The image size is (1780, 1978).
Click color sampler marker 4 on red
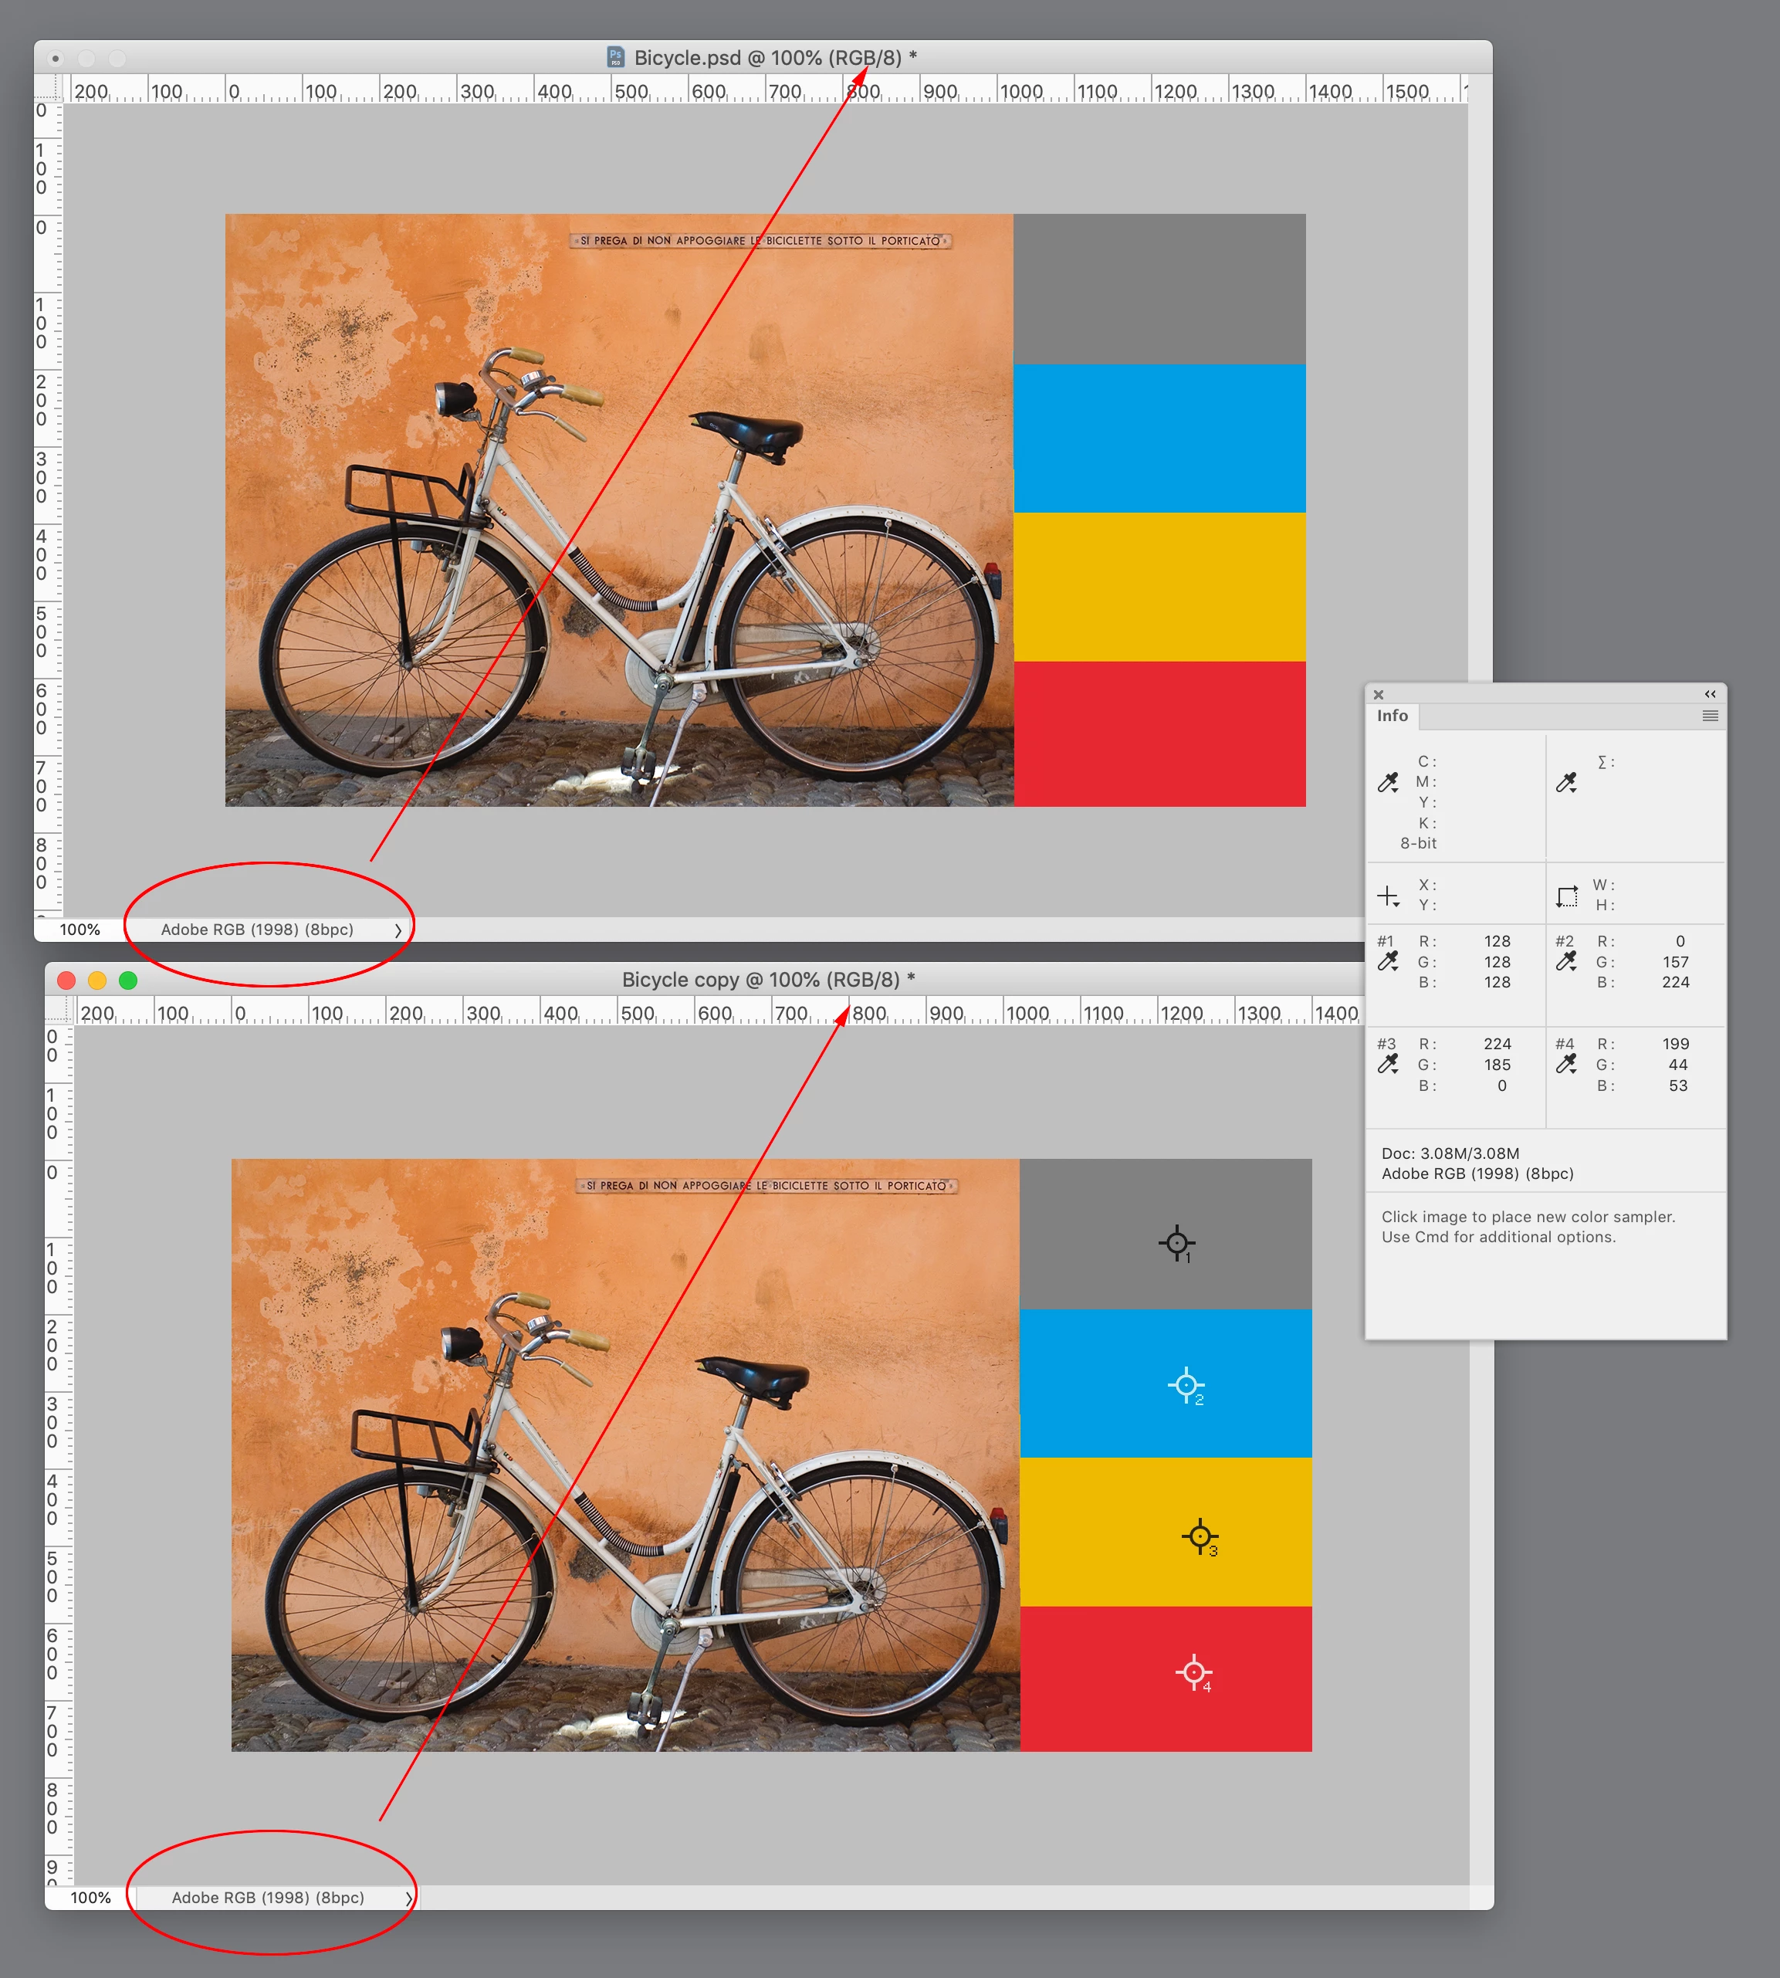point(1193,1671)
